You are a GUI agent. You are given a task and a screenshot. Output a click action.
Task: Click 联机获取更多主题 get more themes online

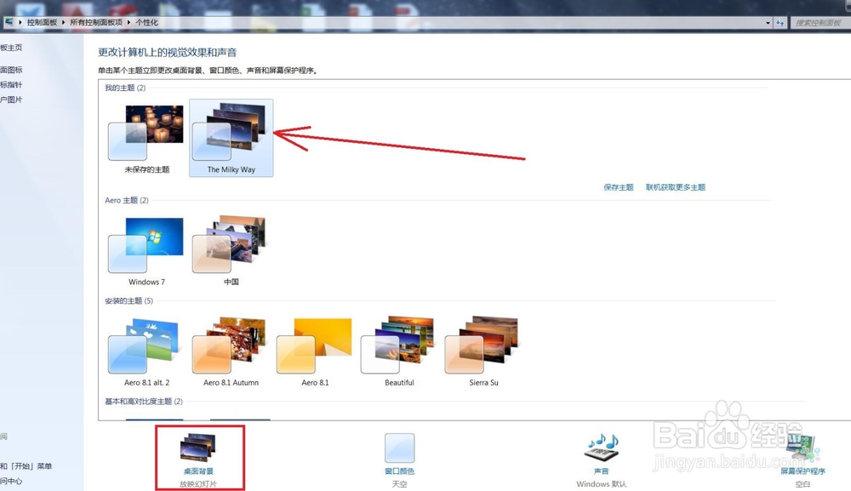[675, 187]
